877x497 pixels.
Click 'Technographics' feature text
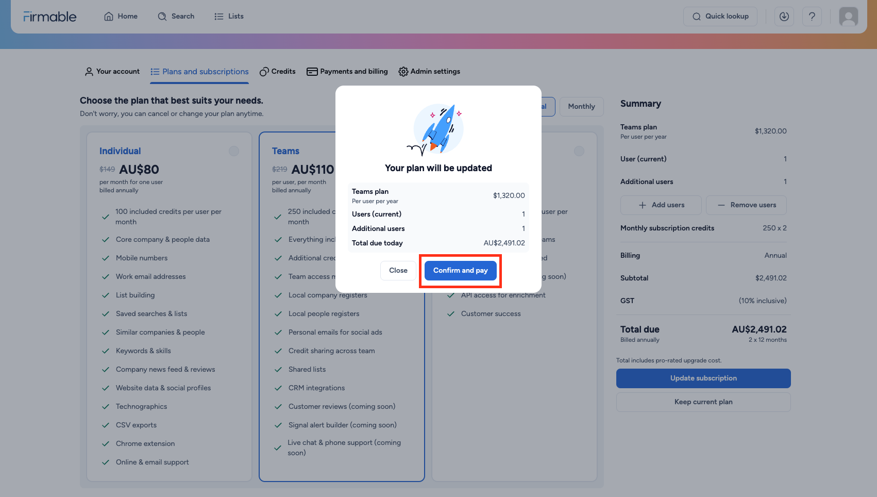141,407
